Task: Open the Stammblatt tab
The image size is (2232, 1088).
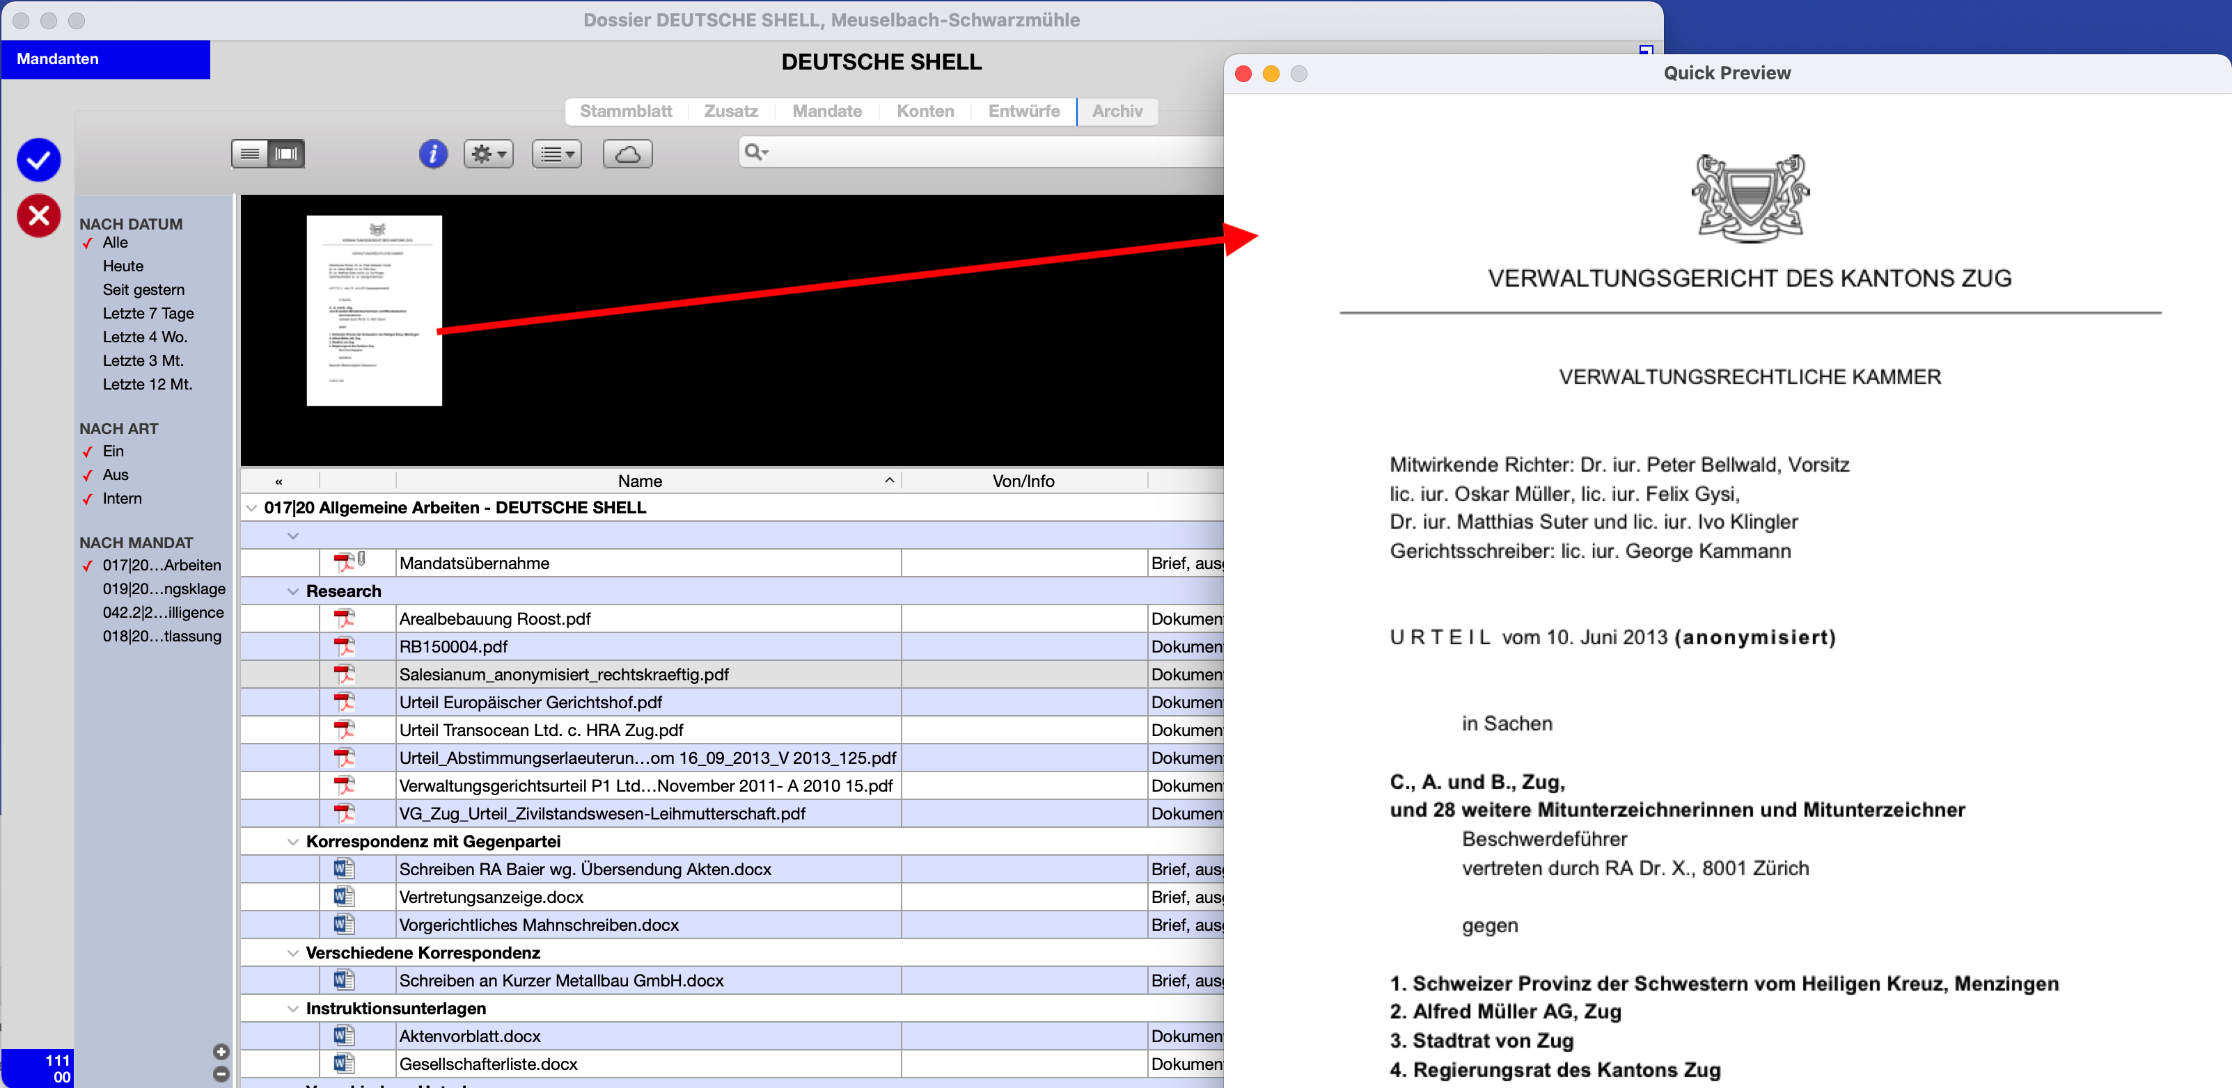Action: [x=626, y=111]
